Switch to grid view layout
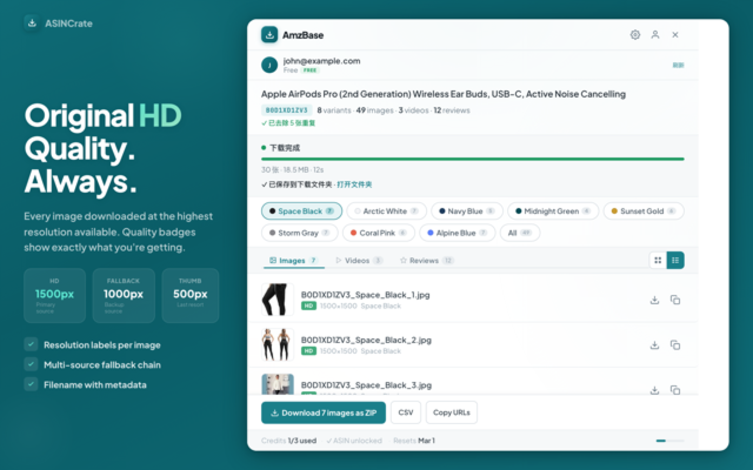The height and width of the screenshot is (470, 753). [x=658, y=260]
